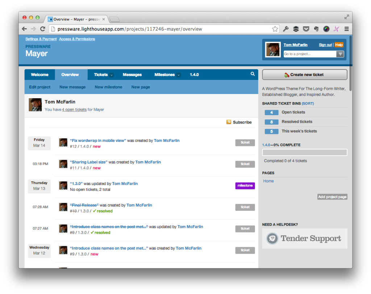Click New milestone in the sub-navigation
The image size is (371, 294).
pyautogui.click(x=108, y=87)
